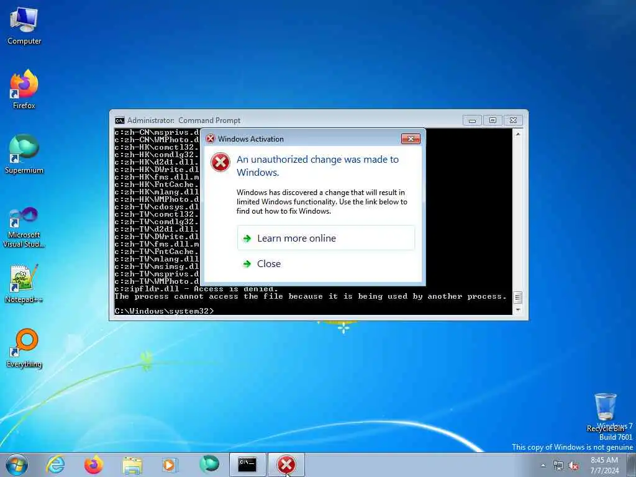
Task: Open the Computer desktop icon
Action: point(24,26)
